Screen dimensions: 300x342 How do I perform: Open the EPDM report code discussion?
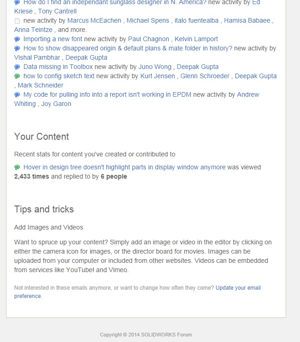(107, 95)
